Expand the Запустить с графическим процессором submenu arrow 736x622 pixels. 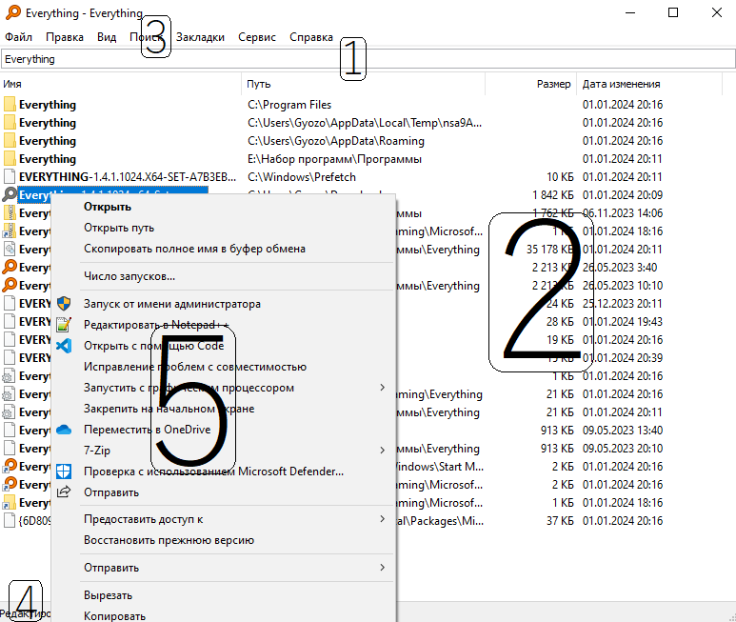point(383,388)
